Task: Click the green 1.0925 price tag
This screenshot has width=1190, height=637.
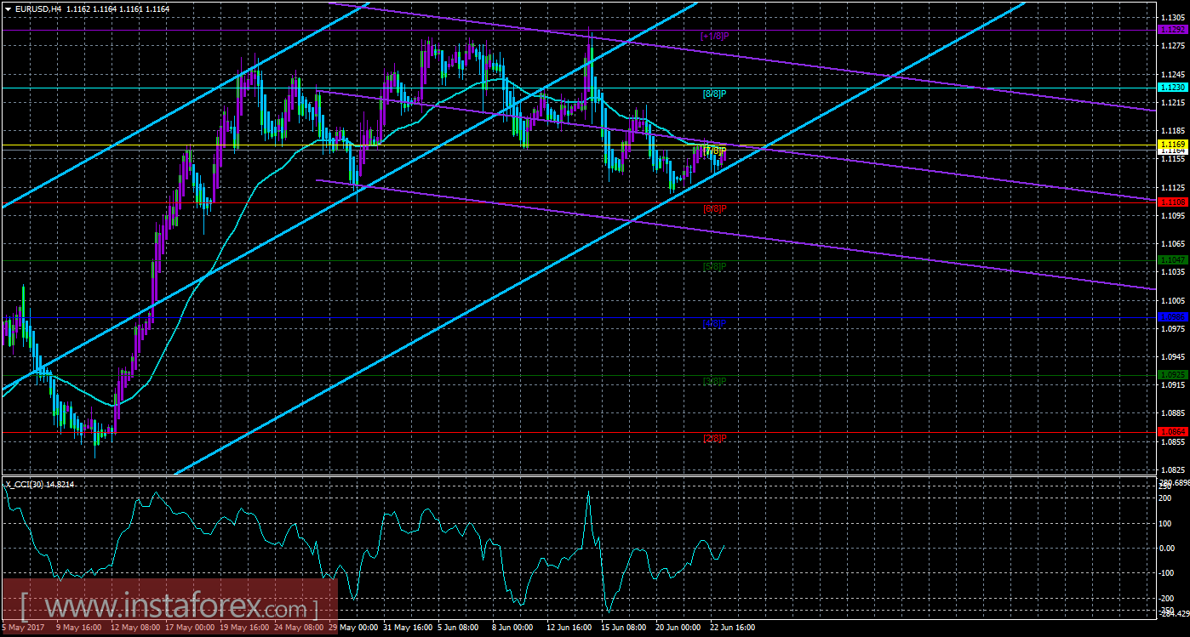Action: [x=1173, y=374]
